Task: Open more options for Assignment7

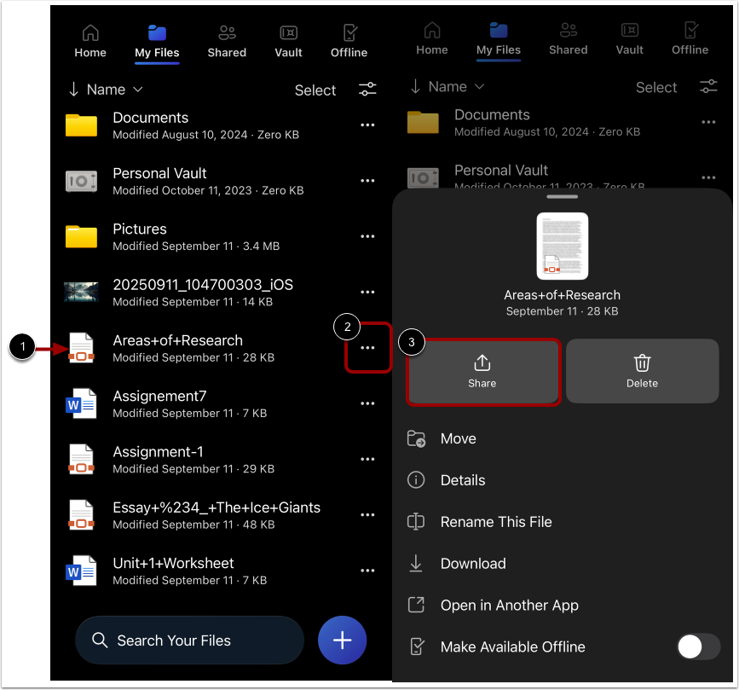Action: [x=367, y=403]
